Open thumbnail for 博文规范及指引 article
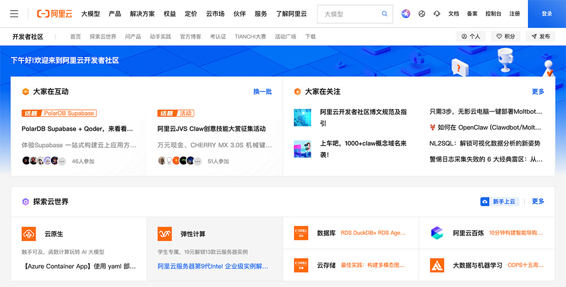566x287 pixels. pos(302,117)
